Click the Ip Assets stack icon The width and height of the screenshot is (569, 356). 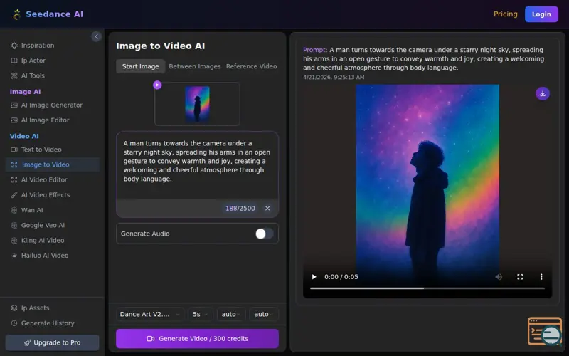(14, 308)
